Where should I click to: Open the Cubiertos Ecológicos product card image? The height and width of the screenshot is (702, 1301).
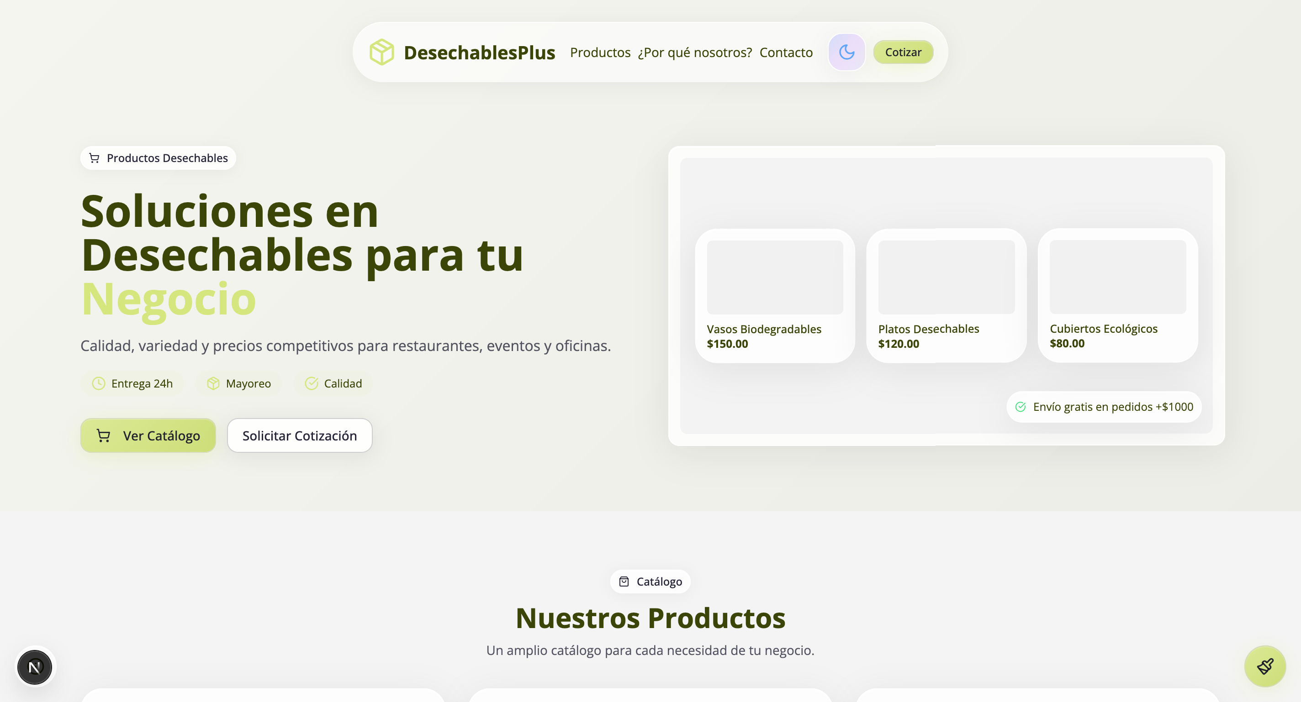click(1118, 277)
